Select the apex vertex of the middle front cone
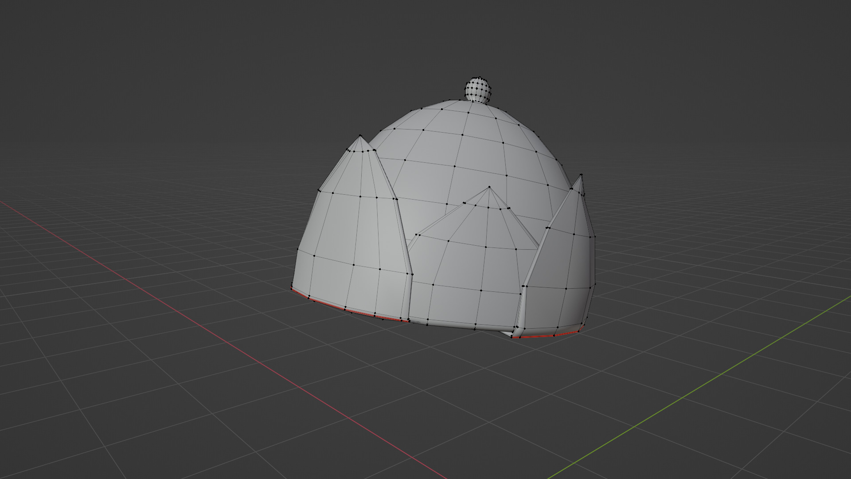The height and width of the screenshot is (479, 851). 489,188
